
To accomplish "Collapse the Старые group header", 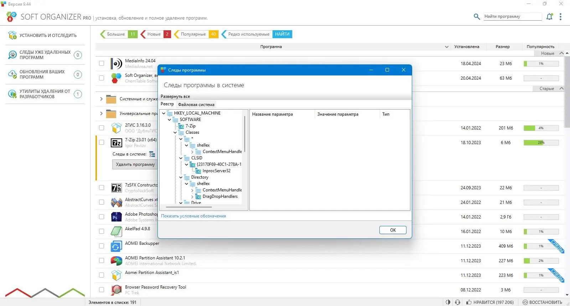I will 561,89.
